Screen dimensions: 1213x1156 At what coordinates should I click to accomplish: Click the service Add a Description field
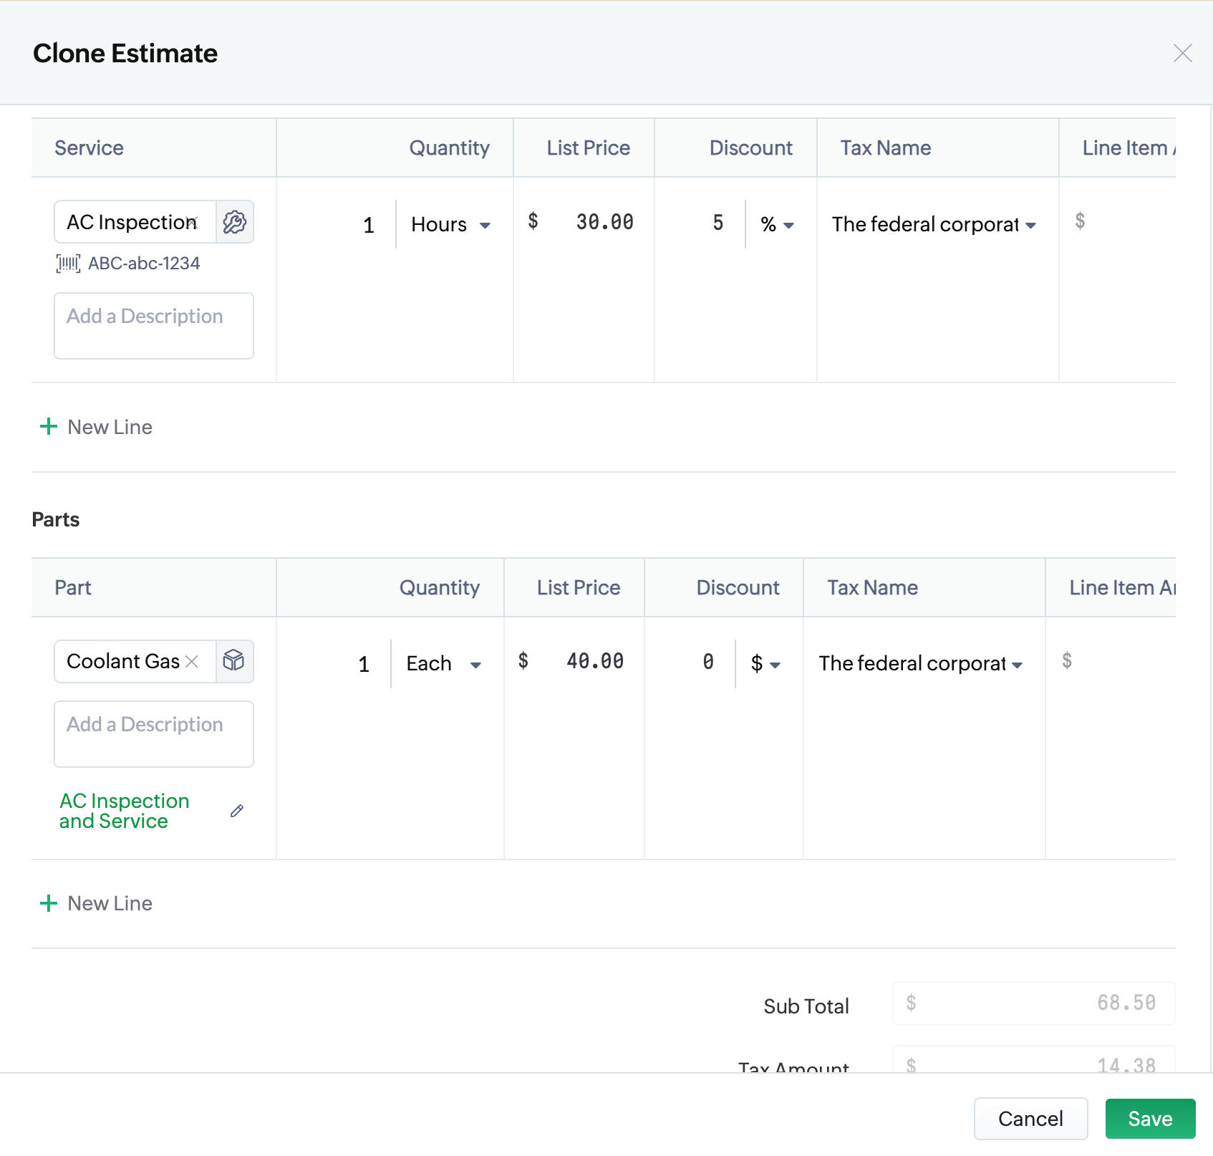click(153, 326)
